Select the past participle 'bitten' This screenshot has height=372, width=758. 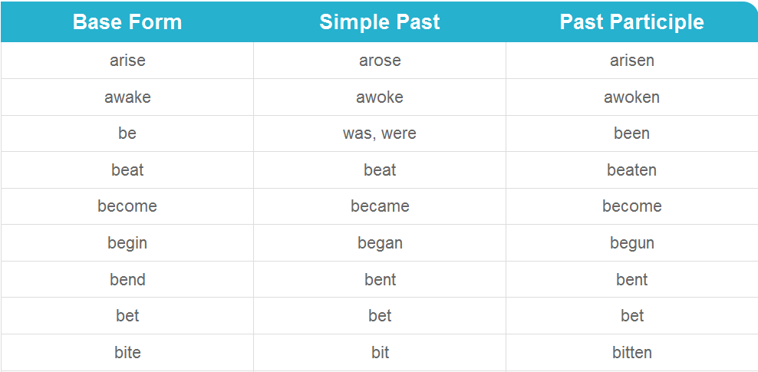click(632, 352)
